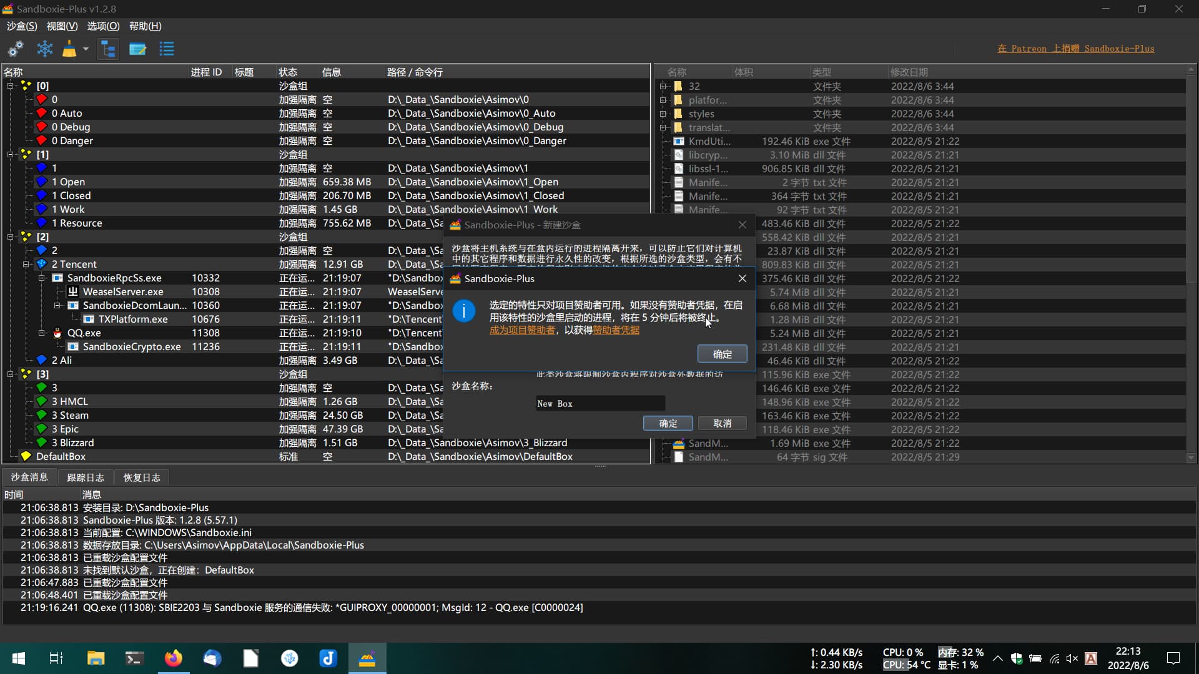This screenshot has width=1199, height=674.
Task: Click the New Box name input field
Action: tap(599, 404)
